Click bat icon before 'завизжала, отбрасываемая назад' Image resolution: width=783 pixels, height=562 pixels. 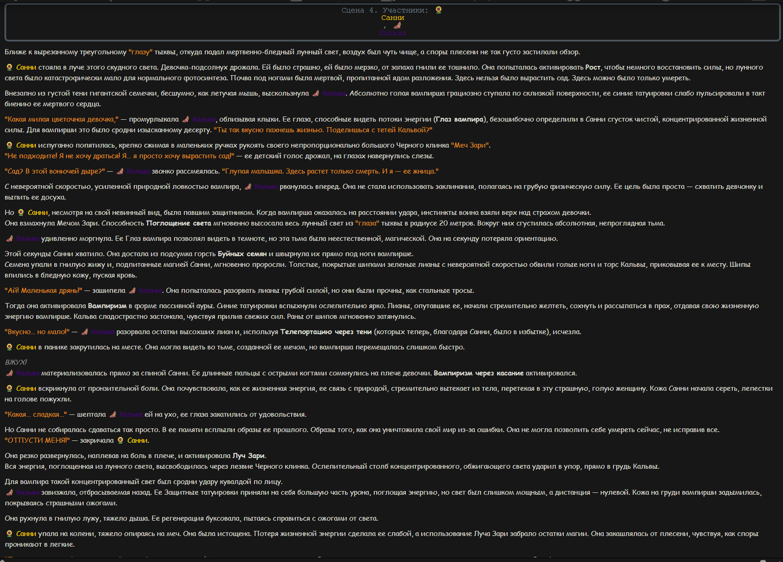[9, 492]
